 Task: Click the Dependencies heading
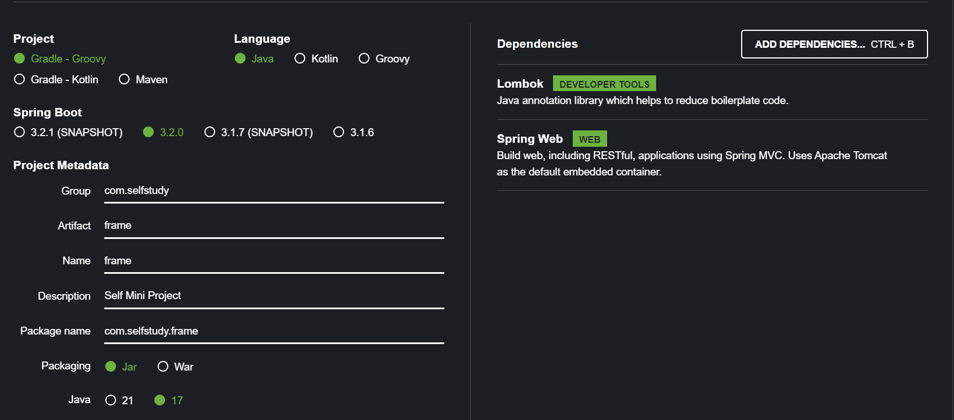point(537,44)
